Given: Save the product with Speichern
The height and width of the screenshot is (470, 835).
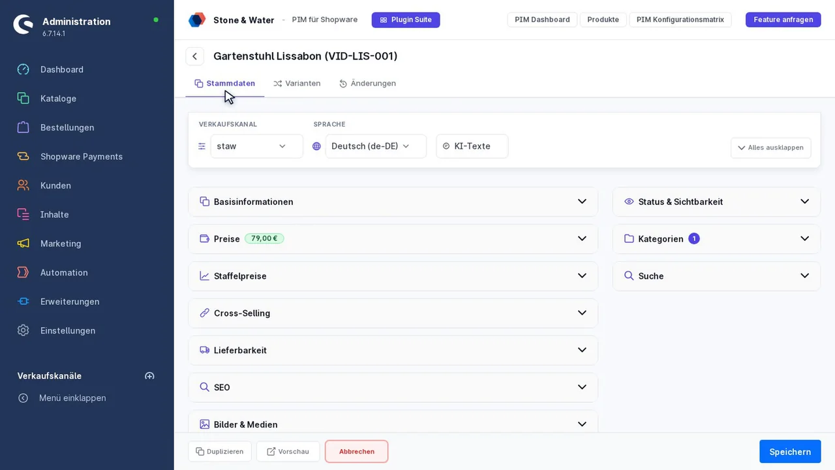Looking at the screenshot, I should click(x=790, y=452).
